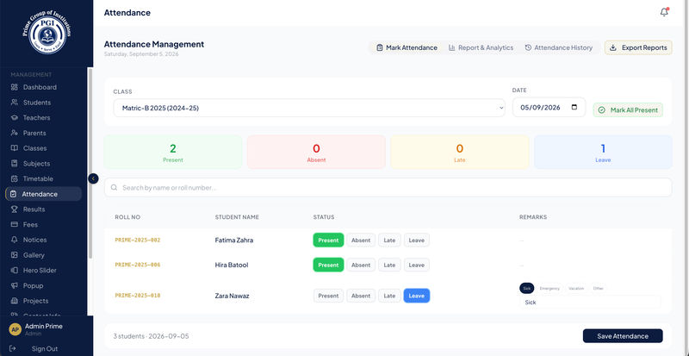Open notifications bell icon
The image size is (689, 356).
point(664,12)
